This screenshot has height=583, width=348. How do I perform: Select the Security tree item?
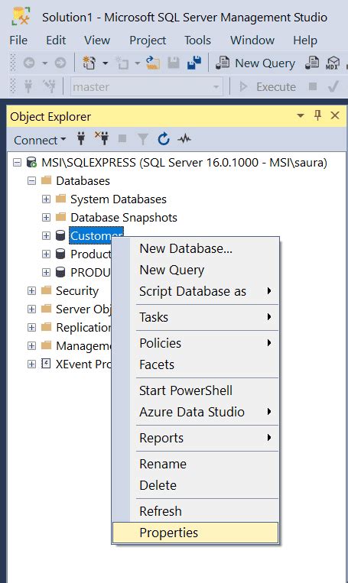tap(77, 291)
